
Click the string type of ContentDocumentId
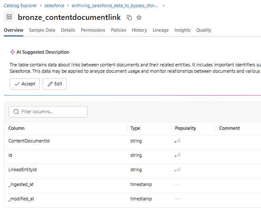136,141
